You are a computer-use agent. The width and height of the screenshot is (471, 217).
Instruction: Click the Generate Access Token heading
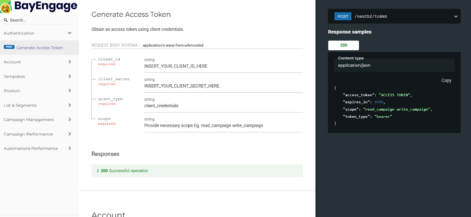coord(131,14)
